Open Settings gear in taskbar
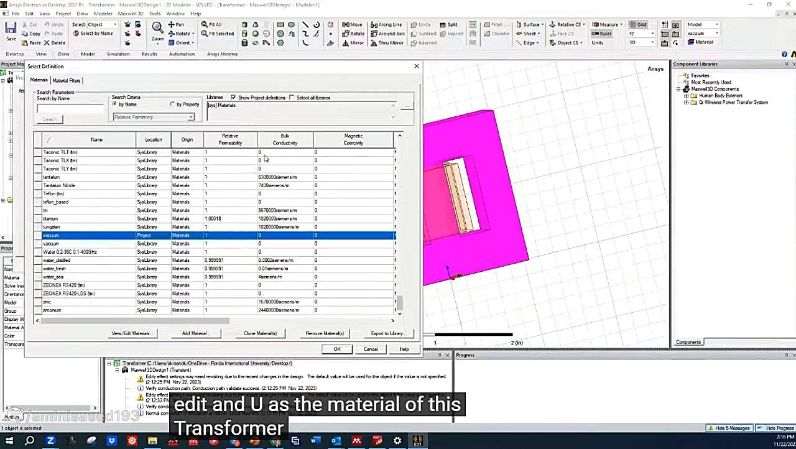This screenshot has height=449, width=796. point(397,441)
